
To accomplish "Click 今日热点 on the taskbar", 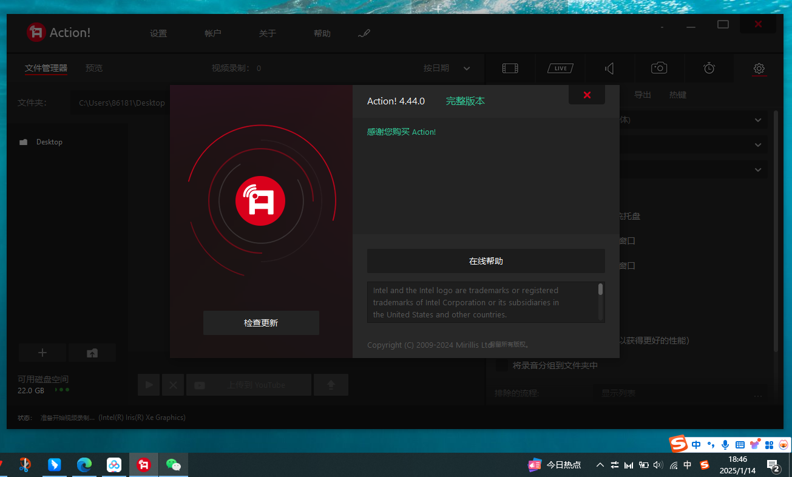I will (555, 465).
